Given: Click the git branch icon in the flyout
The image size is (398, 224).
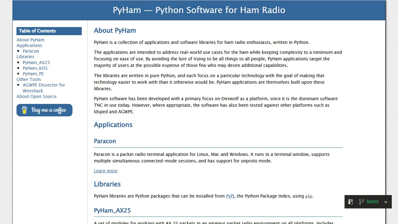Looking at the screenshot, I should point(361,202).
